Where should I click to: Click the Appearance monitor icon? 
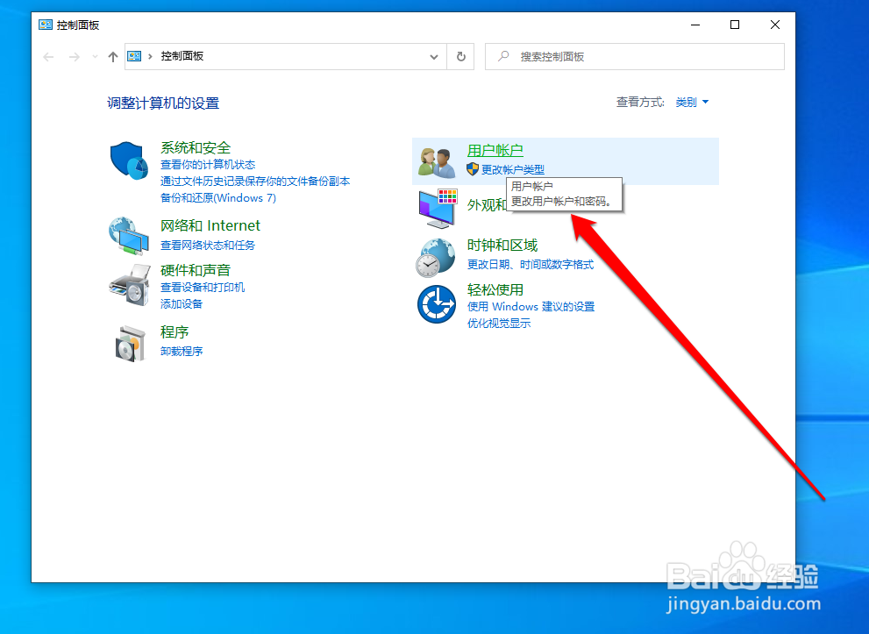(438, 209)
